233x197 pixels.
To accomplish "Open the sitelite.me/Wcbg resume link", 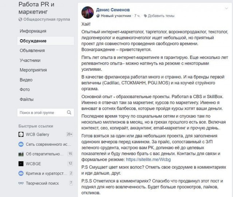I will (158, 159).
